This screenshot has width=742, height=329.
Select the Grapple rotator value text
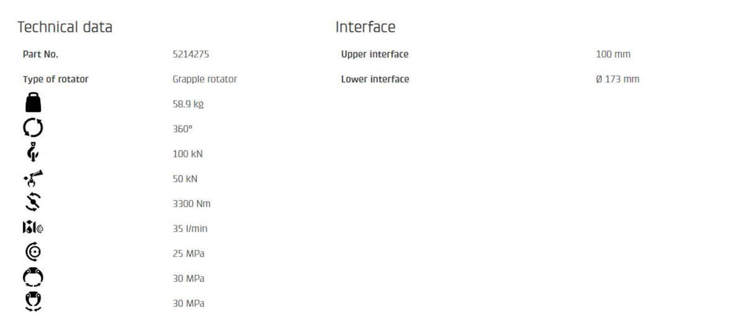[205, 79]
